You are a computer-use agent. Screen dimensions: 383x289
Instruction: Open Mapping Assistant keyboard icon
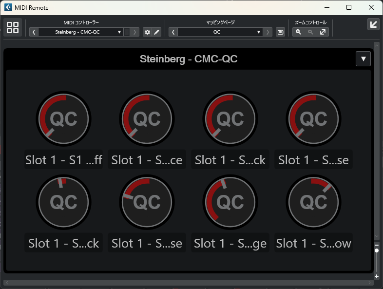click(280, 32)
